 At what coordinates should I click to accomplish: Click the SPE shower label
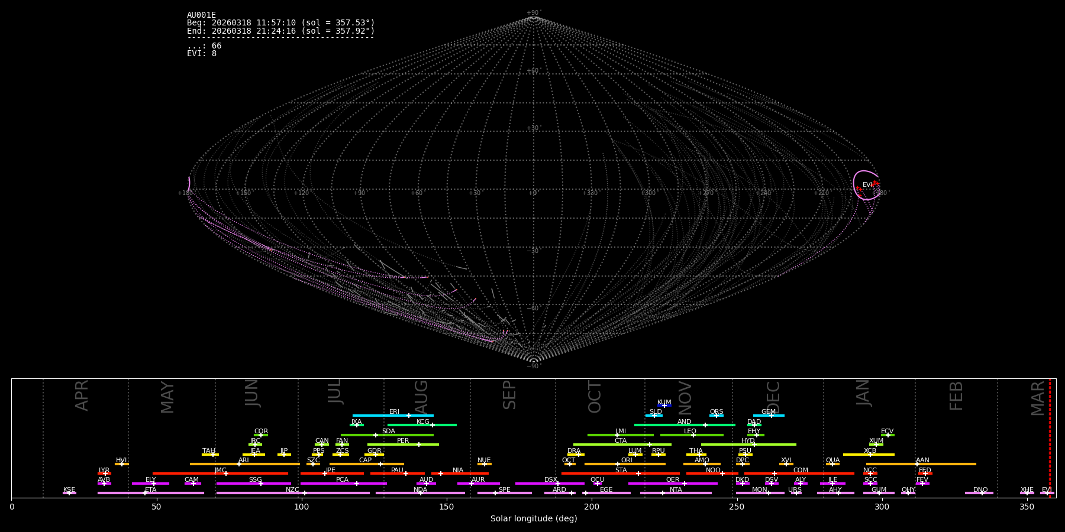[504, 490]
